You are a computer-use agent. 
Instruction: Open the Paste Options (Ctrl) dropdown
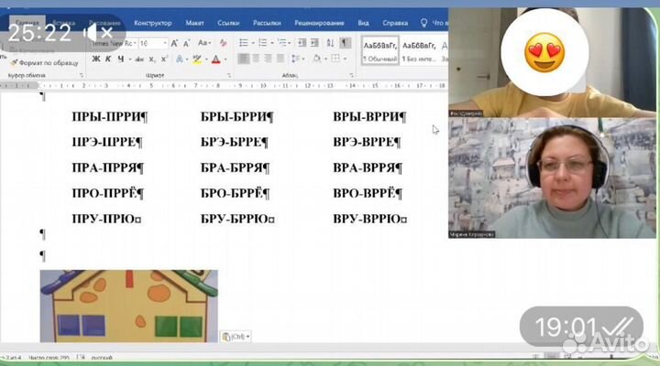pyautogui.click(x=236, y=337)
